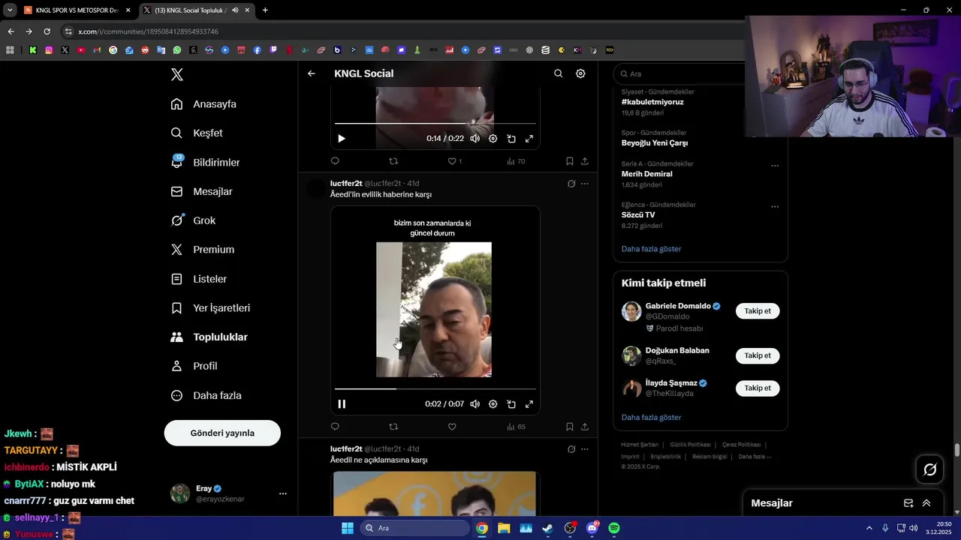The width and height of the screenshot is (961, 540).
Task: Show more follow suggestions Daha fazla göster
Action: point(651,417)
